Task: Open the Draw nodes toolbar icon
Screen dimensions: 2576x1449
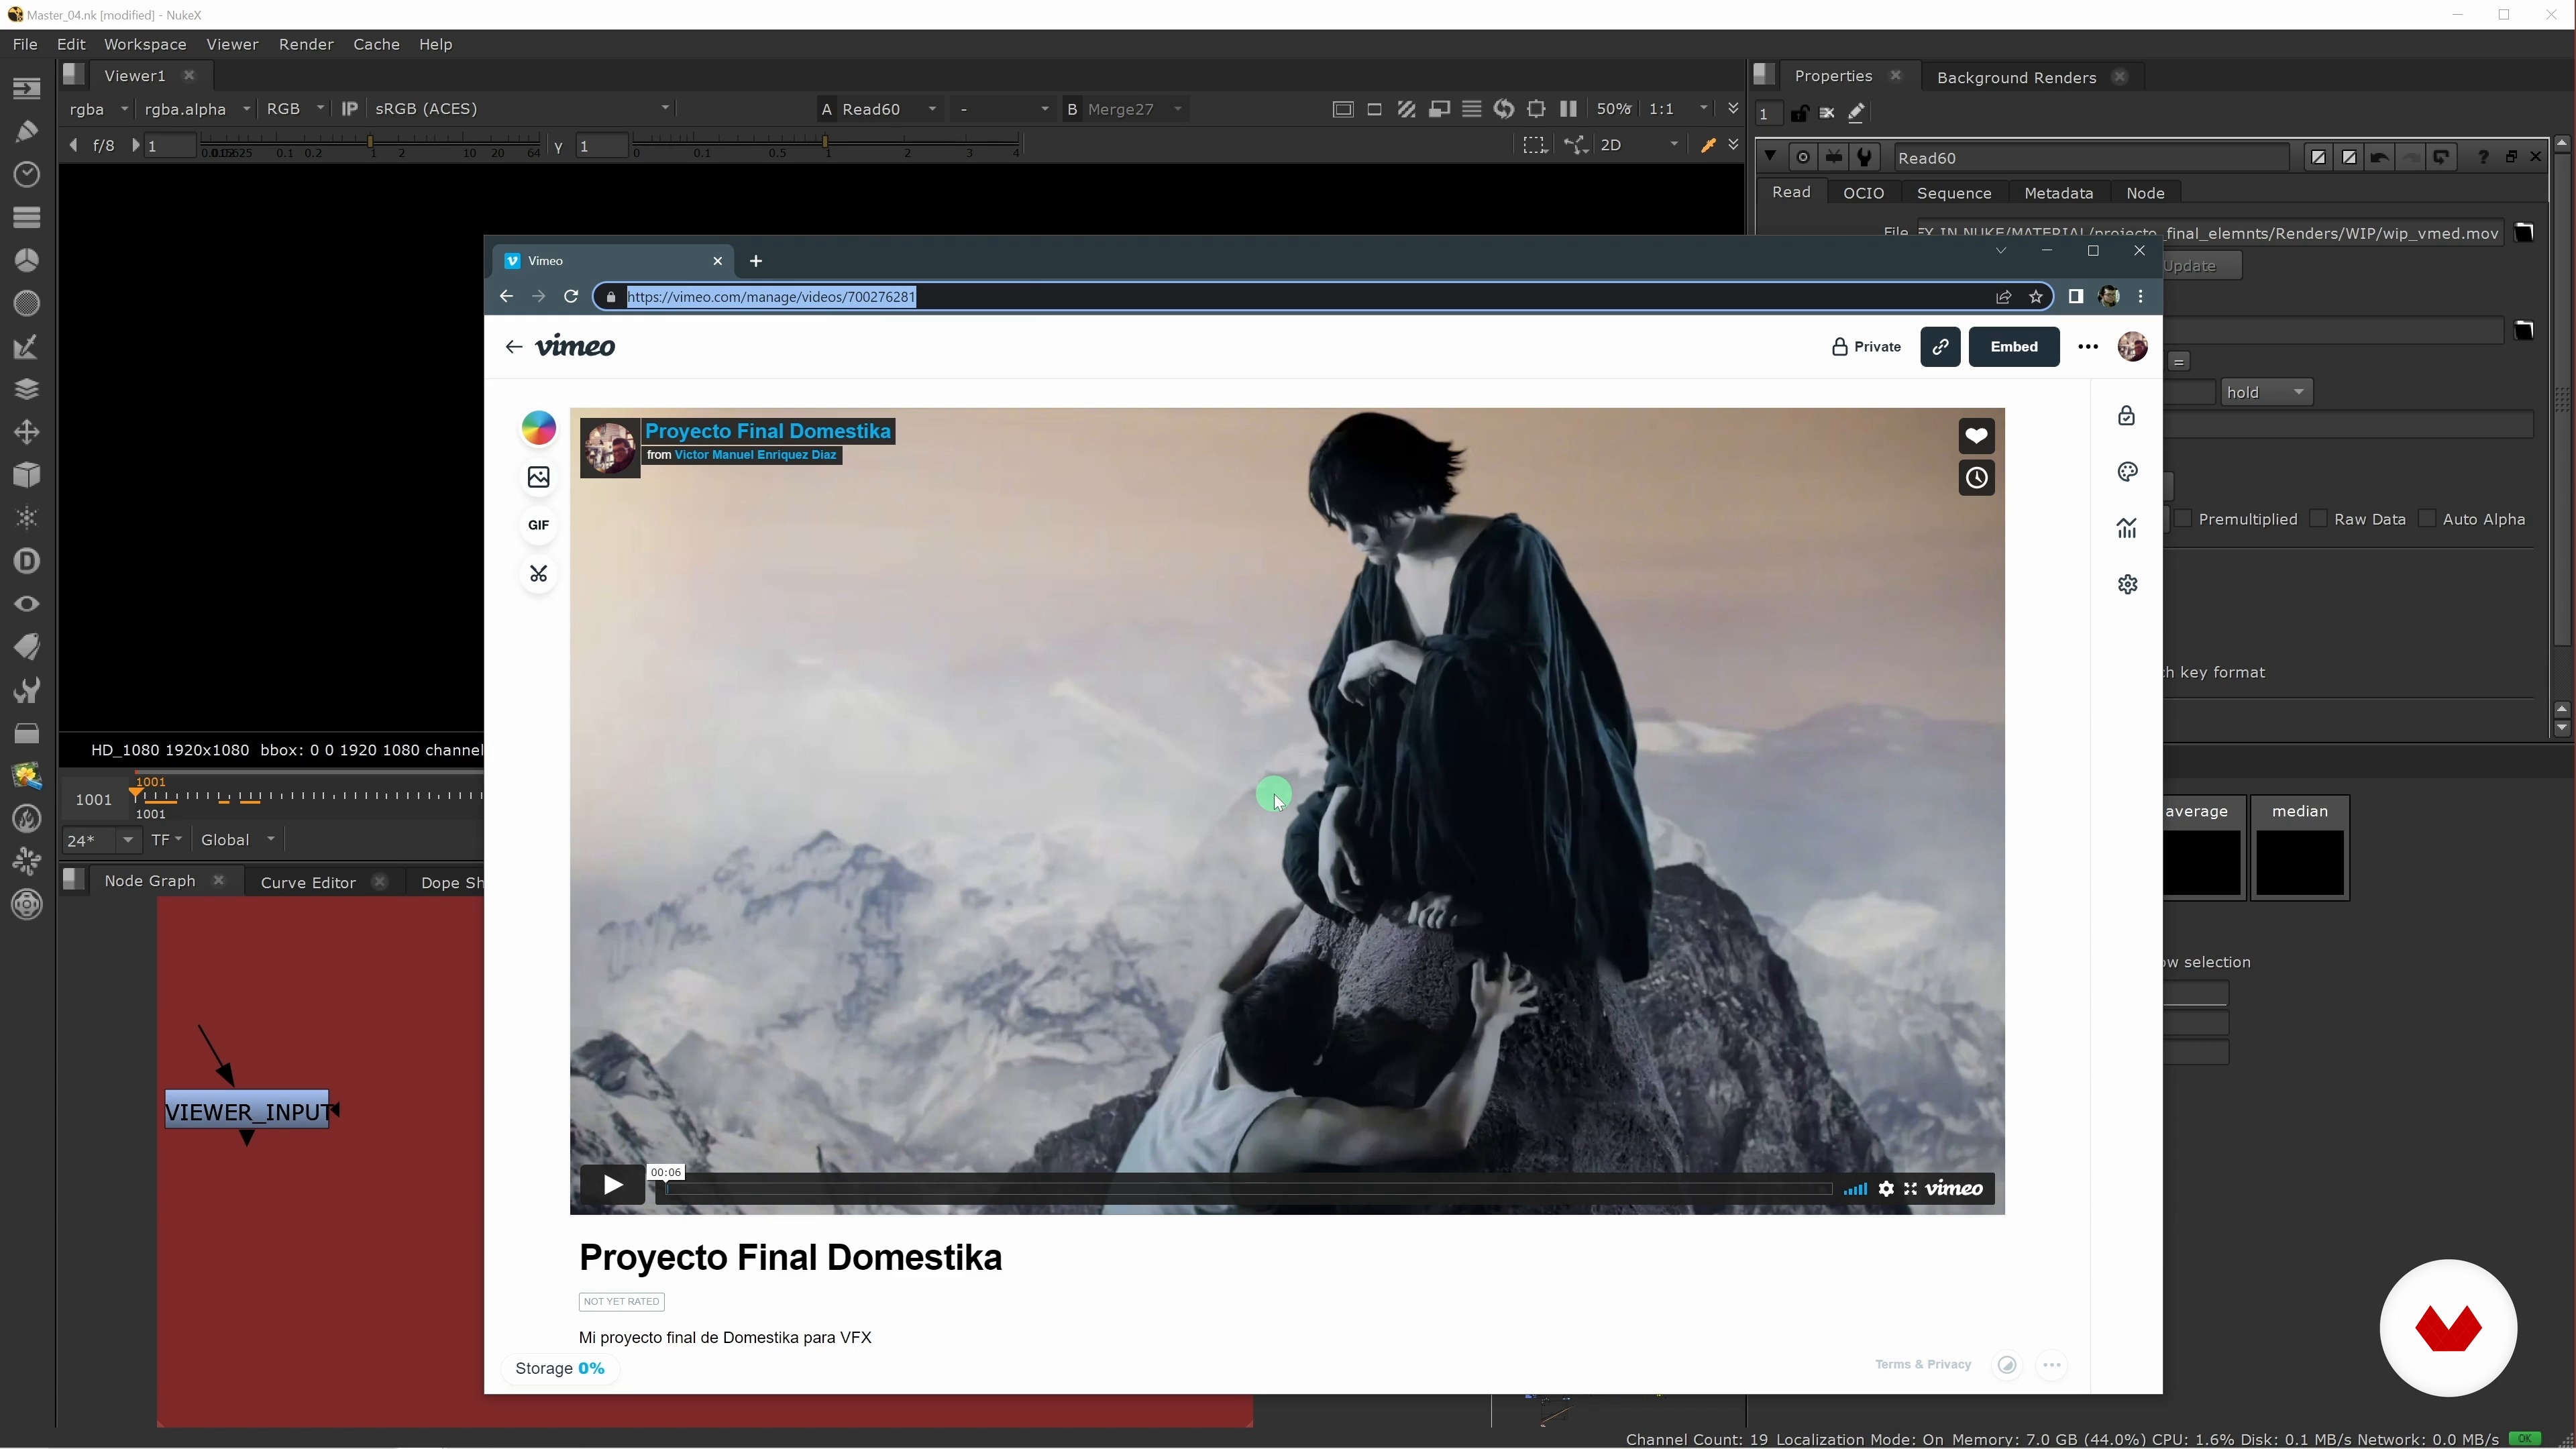Action: coord(27,131)
